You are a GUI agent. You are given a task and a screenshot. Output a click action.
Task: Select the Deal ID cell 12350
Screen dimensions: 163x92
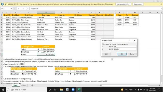7,32
